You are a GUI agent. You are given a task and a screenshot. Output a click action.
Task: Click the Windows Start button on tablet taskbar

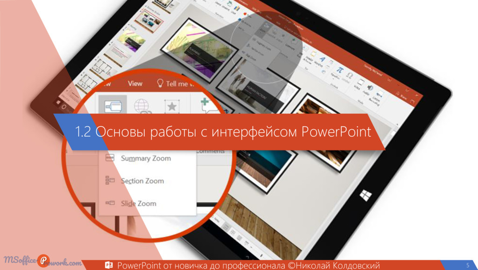pos(58,103)
